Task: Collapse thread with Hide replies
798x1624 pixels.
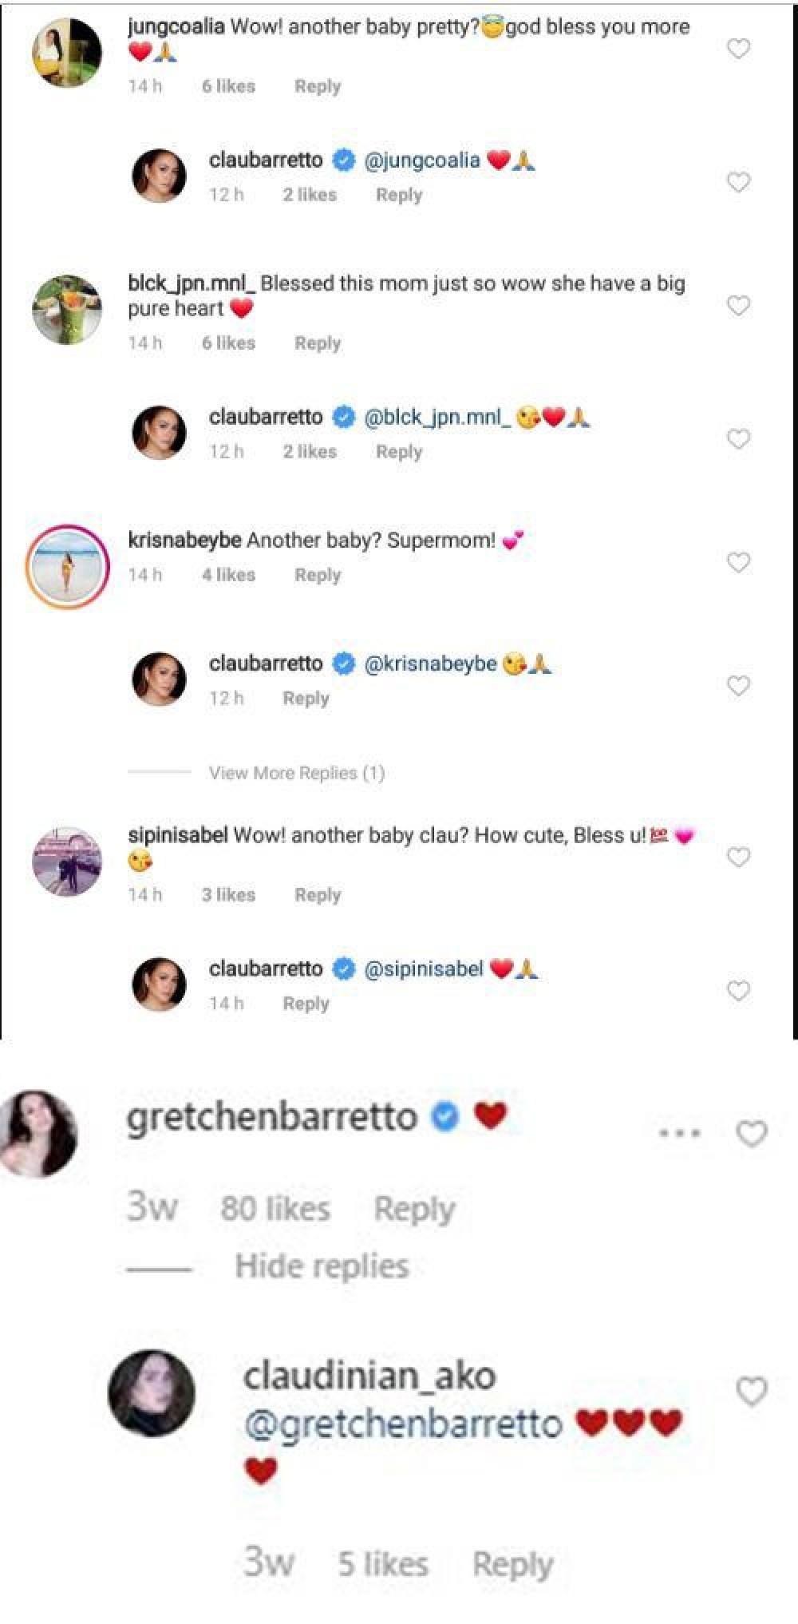Action: pyautogui.click(x=322, y=1266)
